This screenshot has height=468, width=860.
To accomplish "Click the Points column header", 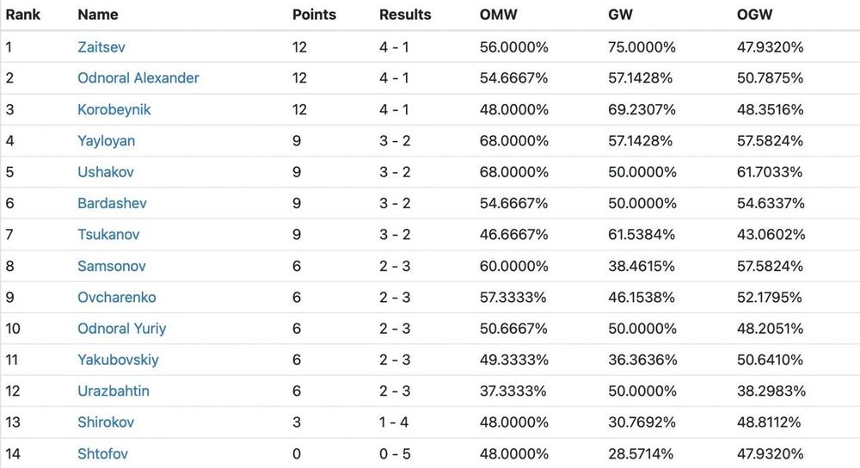I will pos(315,15).
